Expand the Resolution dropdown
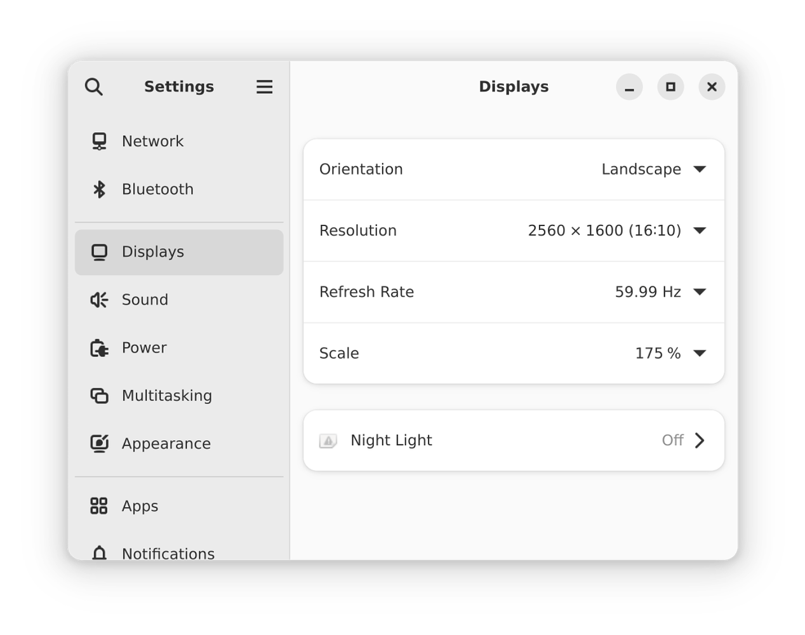The height and width of the screenshot is (635, 805). 700,231
